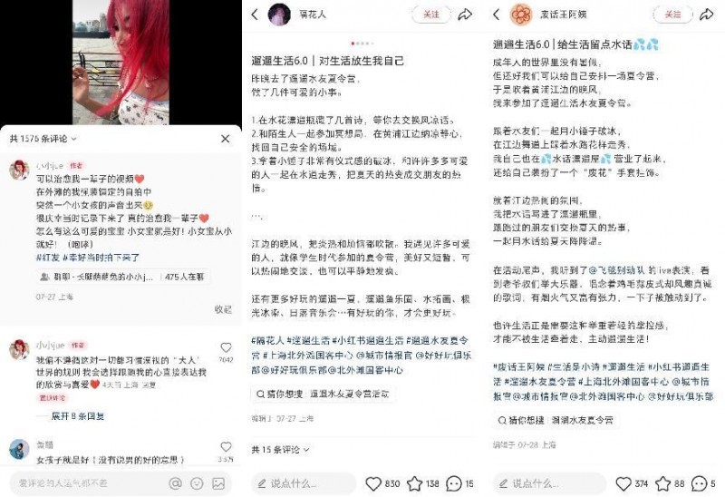This screenshot has height=497, width=725.
Task: Open suggested search 遛遛水友夏令营活动
Action: click(324, 394)
